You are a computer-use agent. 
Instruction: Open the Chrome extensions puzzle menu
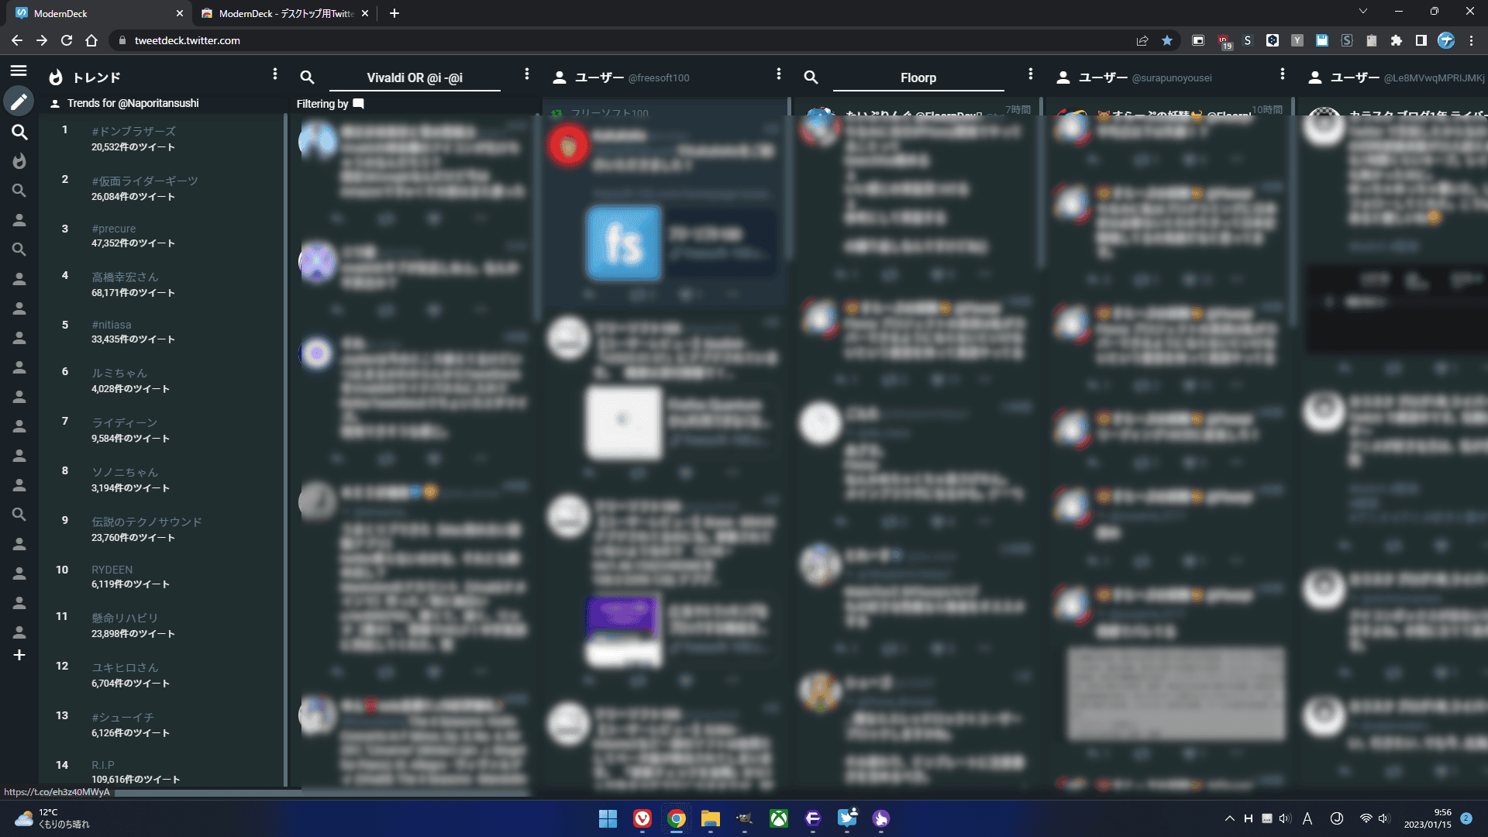(1397, 40)
